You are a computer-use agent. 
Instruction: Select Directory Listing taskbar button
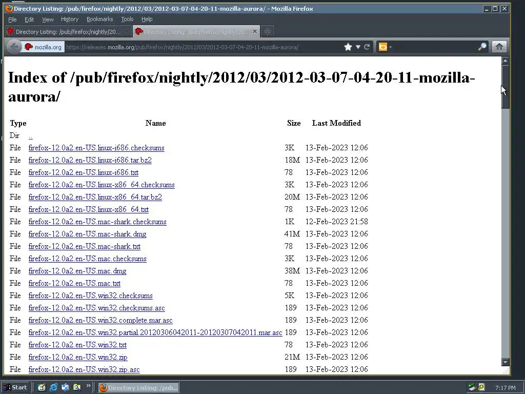tap(138, 388)
